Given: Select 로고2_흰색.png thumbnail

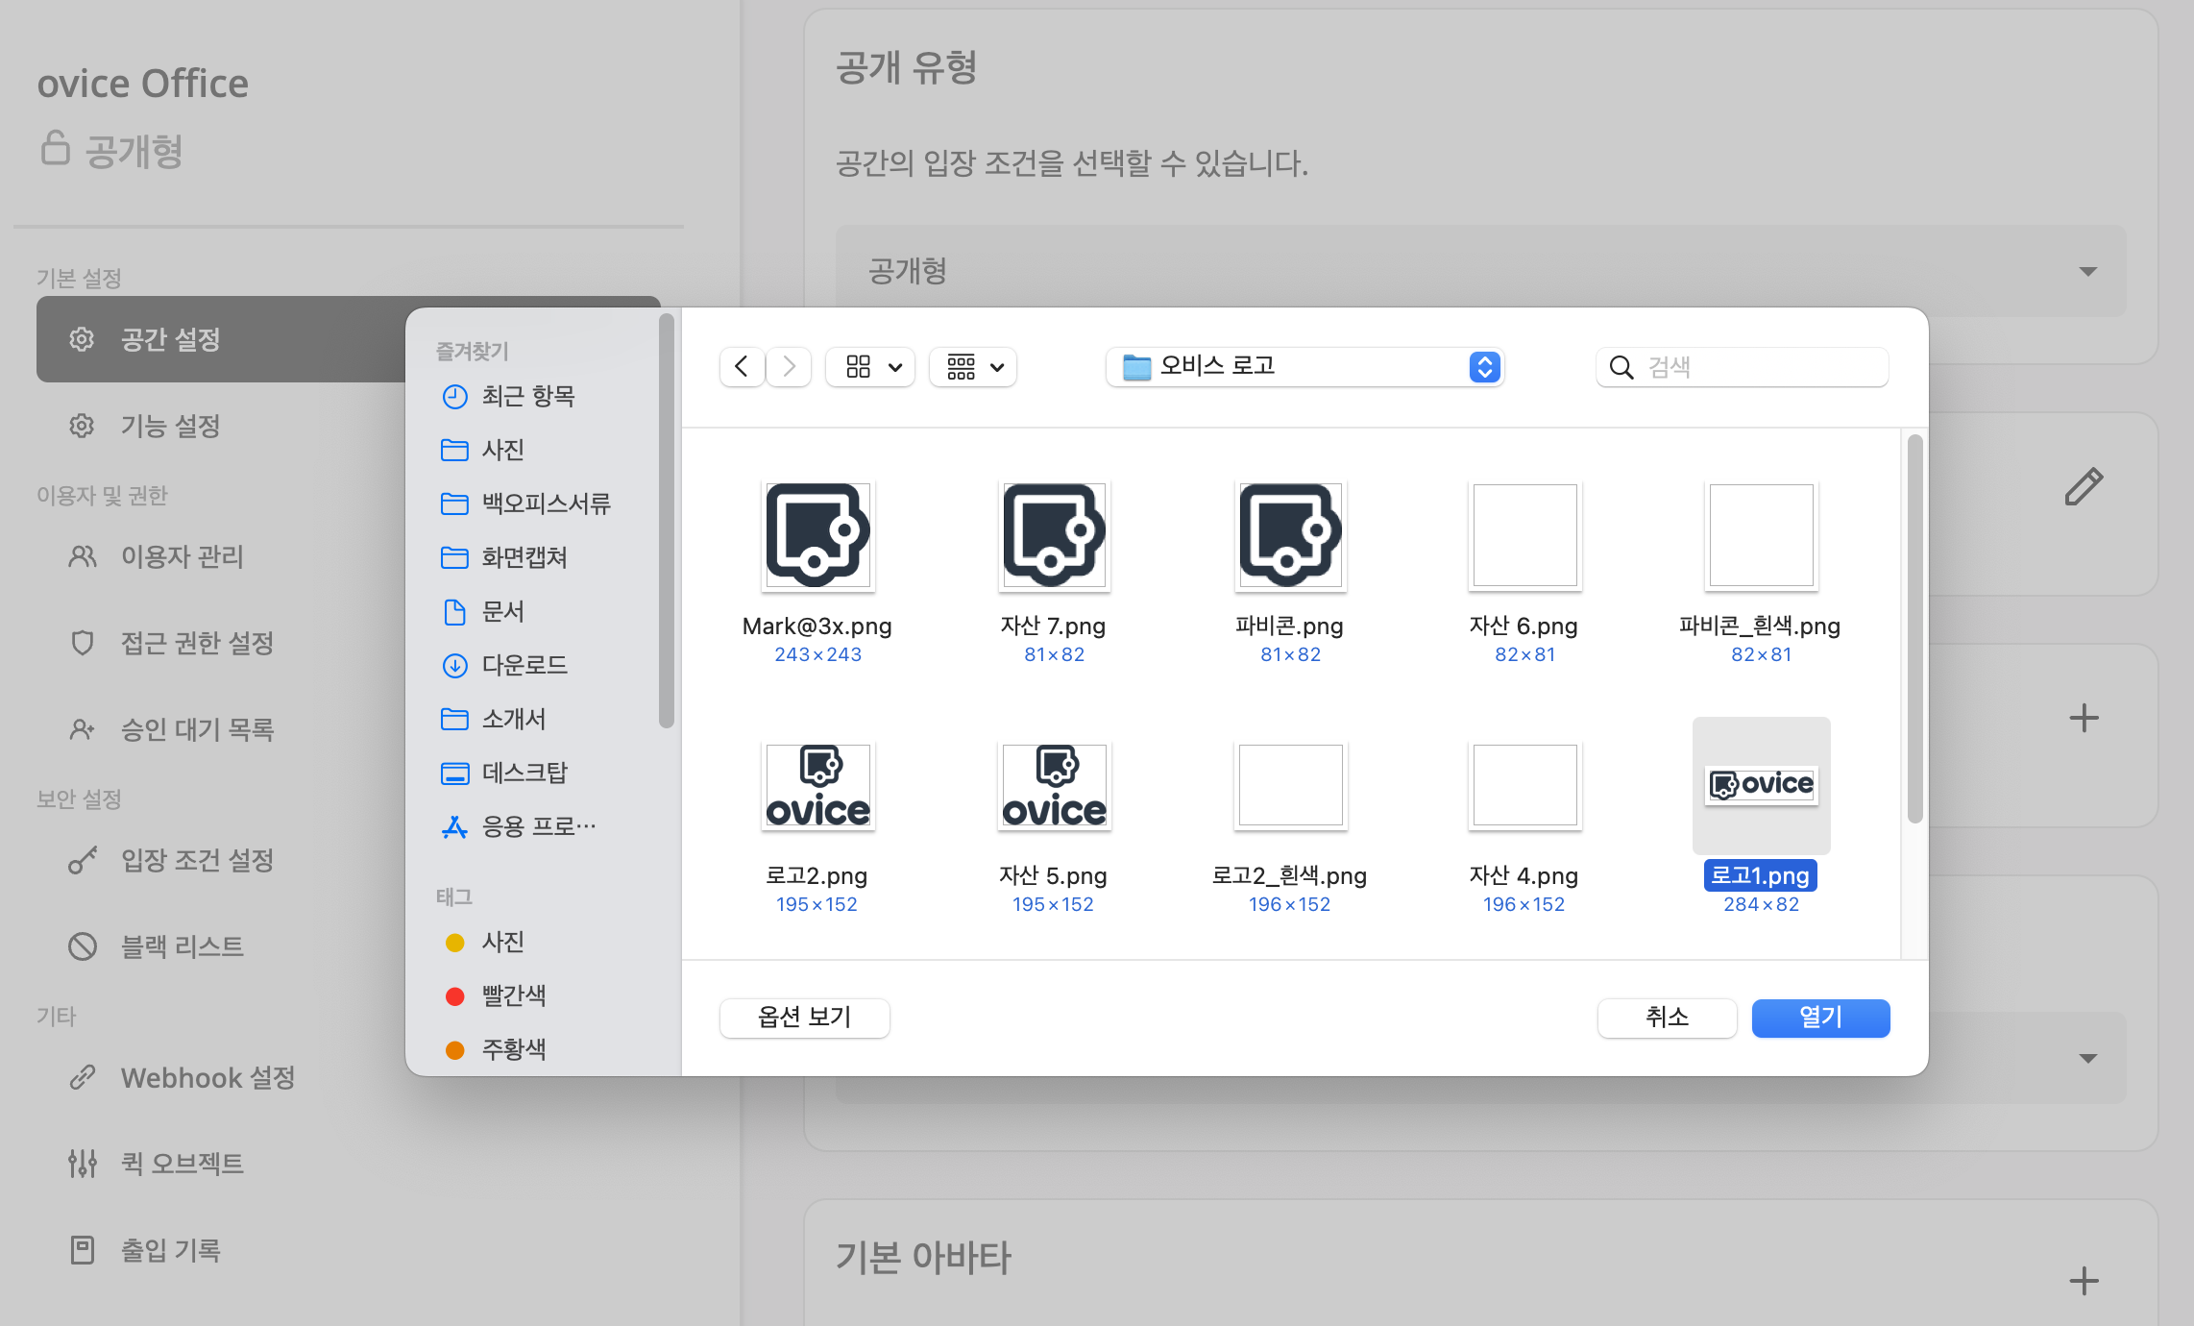Looking at the screenshot, I should (x=1290, y=786).
